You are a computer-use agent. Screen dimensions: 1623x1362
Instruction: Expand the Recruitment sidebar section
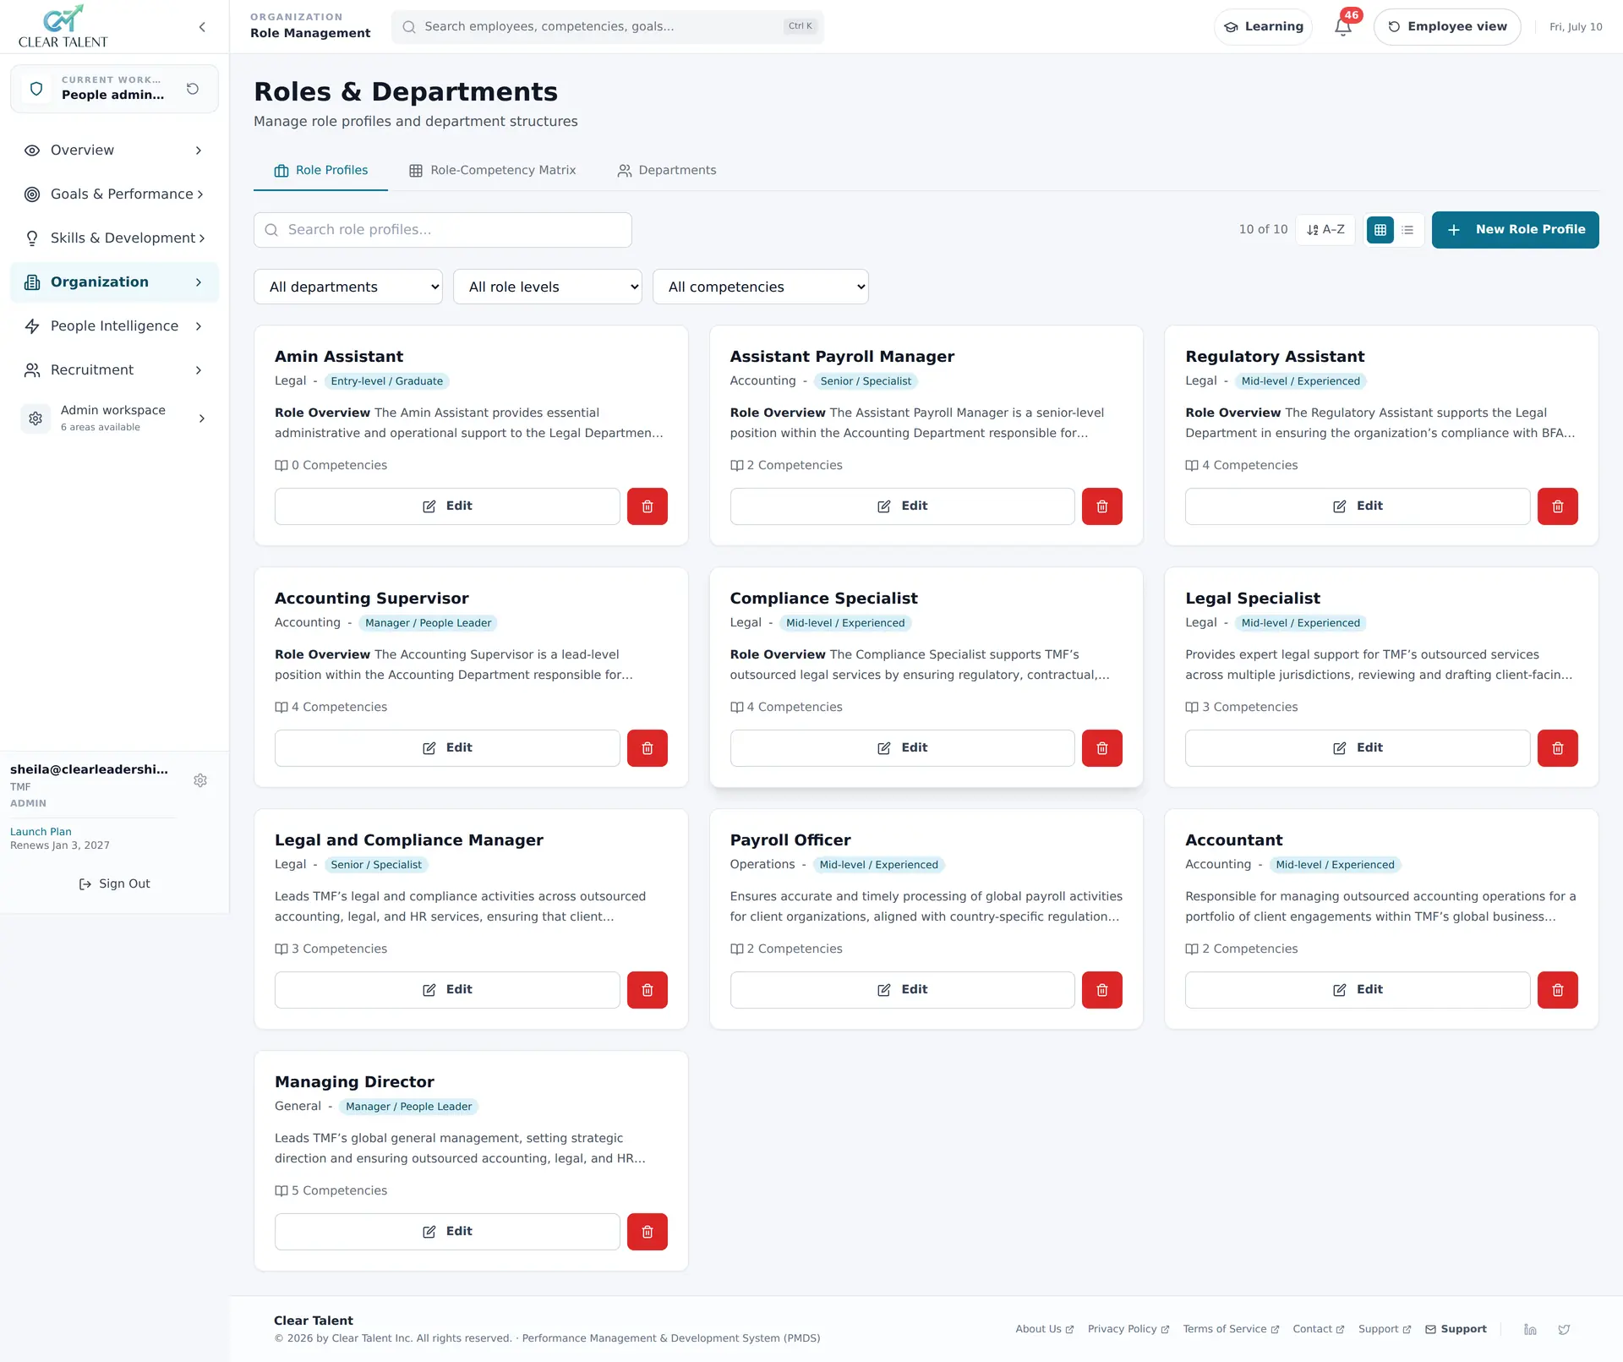tap(114, 370)
